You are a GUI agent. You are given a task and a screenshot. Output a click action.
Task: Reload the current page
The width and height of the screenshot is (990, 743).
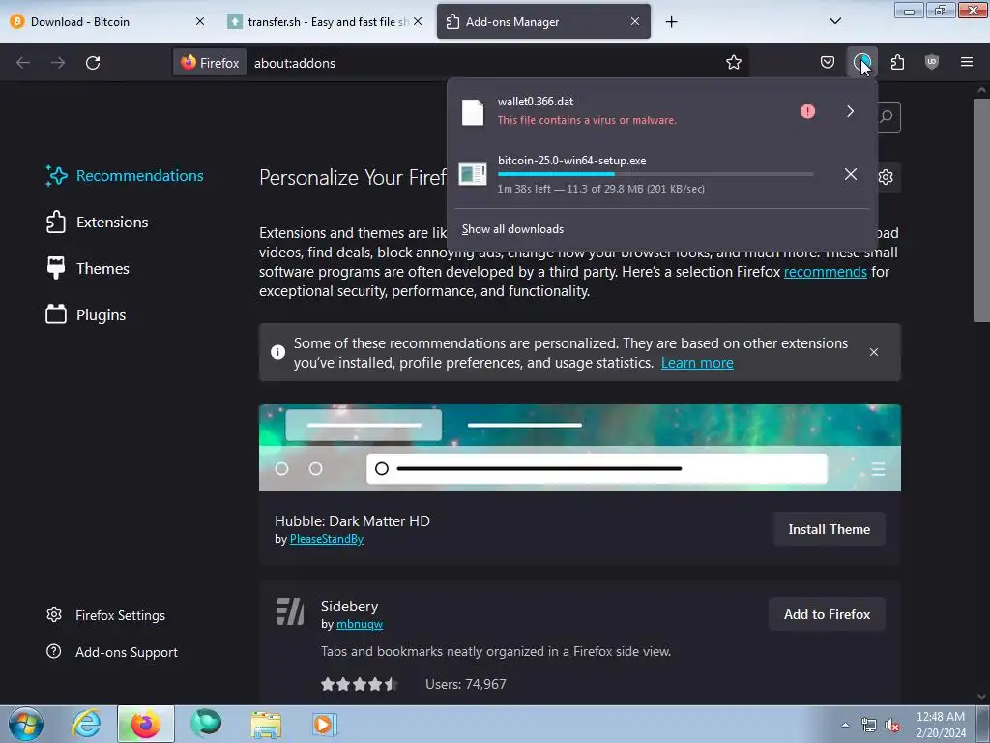93,63
